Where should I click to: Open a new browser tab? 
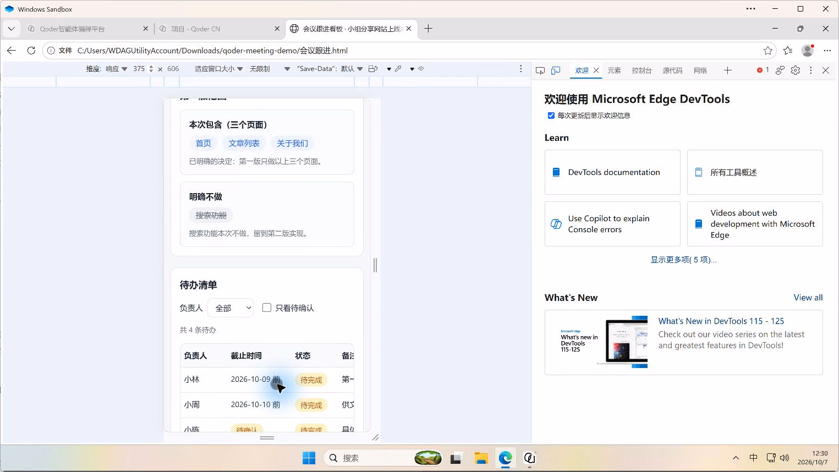(429, 29)
